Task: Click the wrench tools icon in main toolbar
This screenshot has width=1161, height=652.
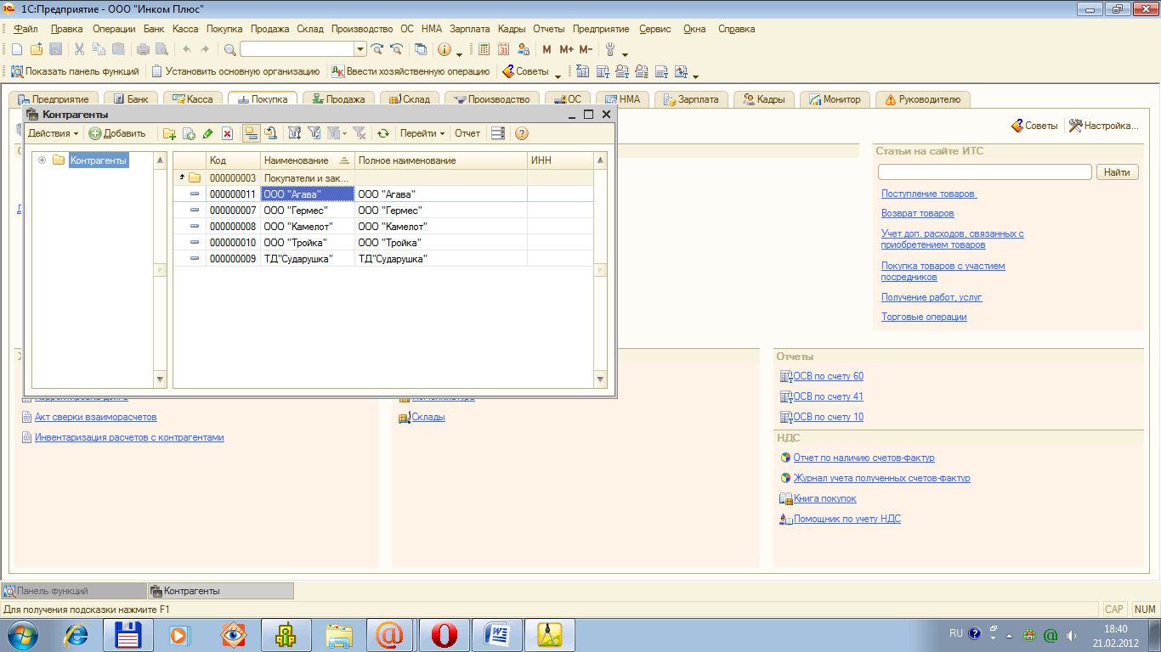Action: click(x=609, y=49)
